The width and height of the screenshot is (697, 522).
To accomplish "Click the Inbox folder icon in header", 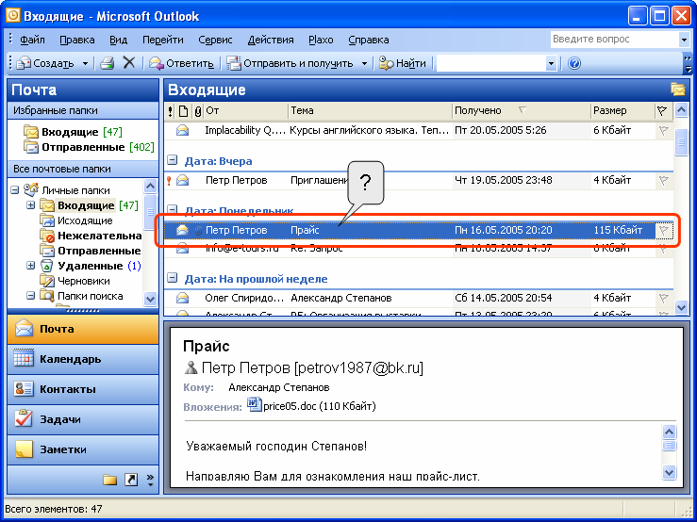I will (x=677, y=90).
